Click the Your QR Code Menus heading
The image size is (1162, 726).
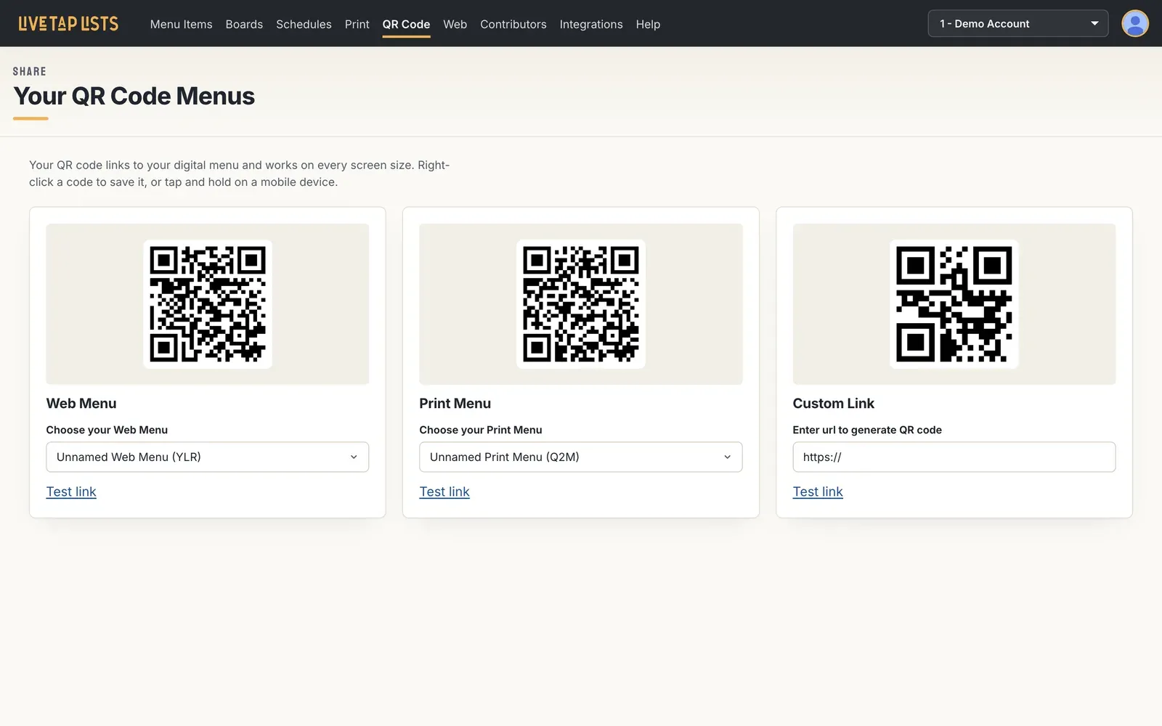click(x=134, y=96)
